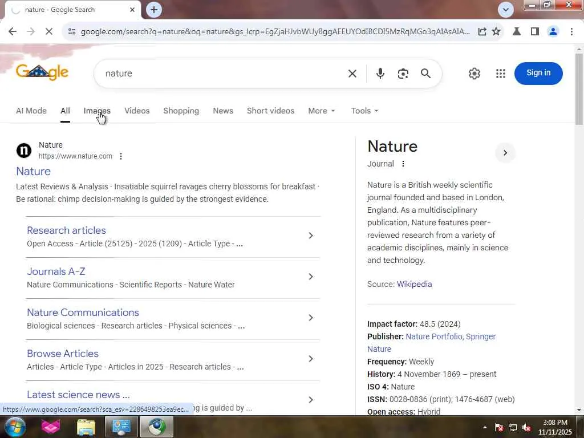Open Springer Nature publisher link

(480, 336)
